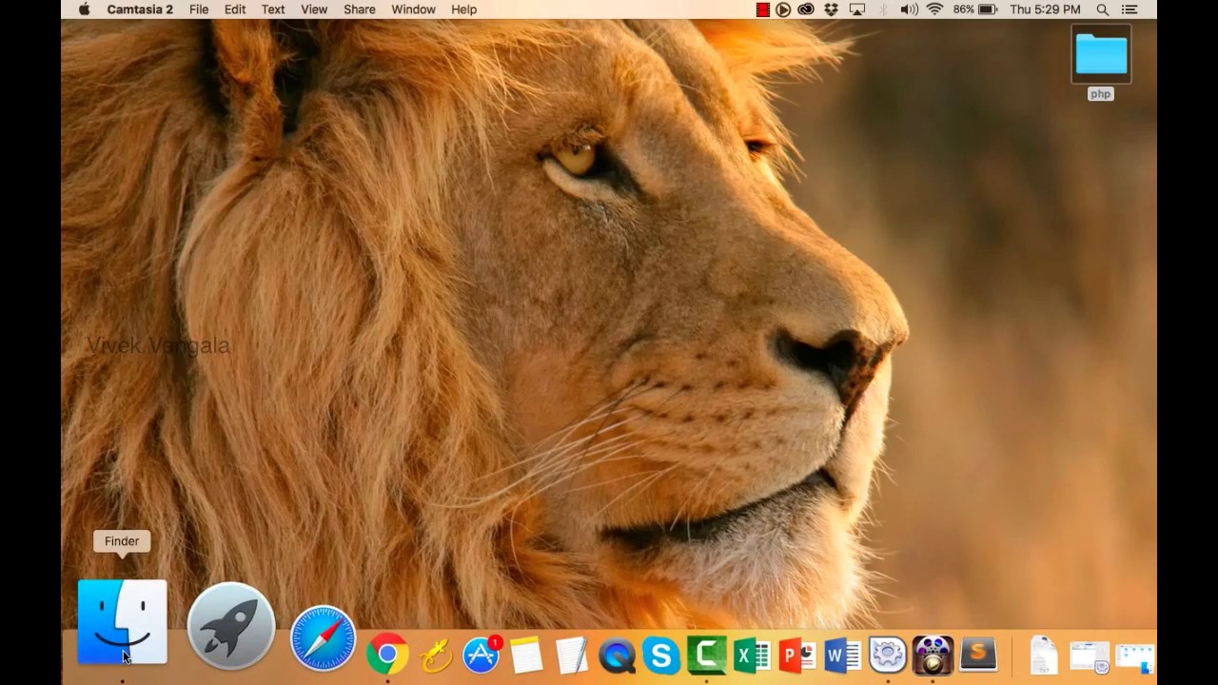This screenshot has height=685, width=1218.
Task: Open Safari compass icon in Dock
Action: point(323,638)
